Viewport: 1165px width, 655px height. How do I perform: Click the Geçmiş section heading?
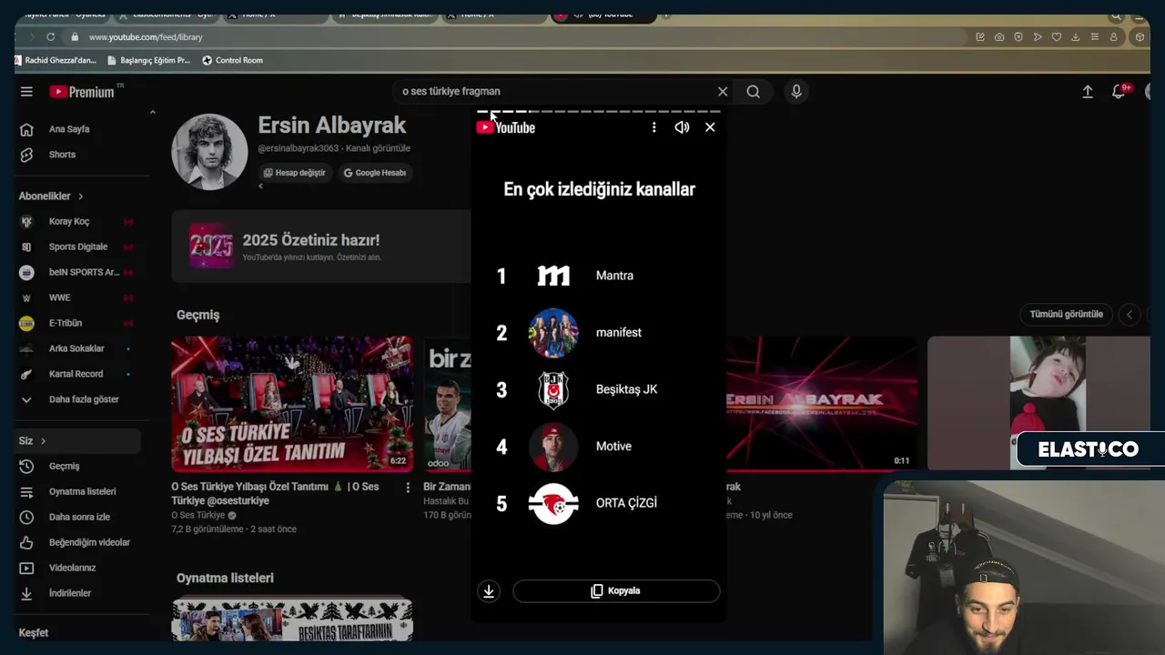tap(198, 315)
